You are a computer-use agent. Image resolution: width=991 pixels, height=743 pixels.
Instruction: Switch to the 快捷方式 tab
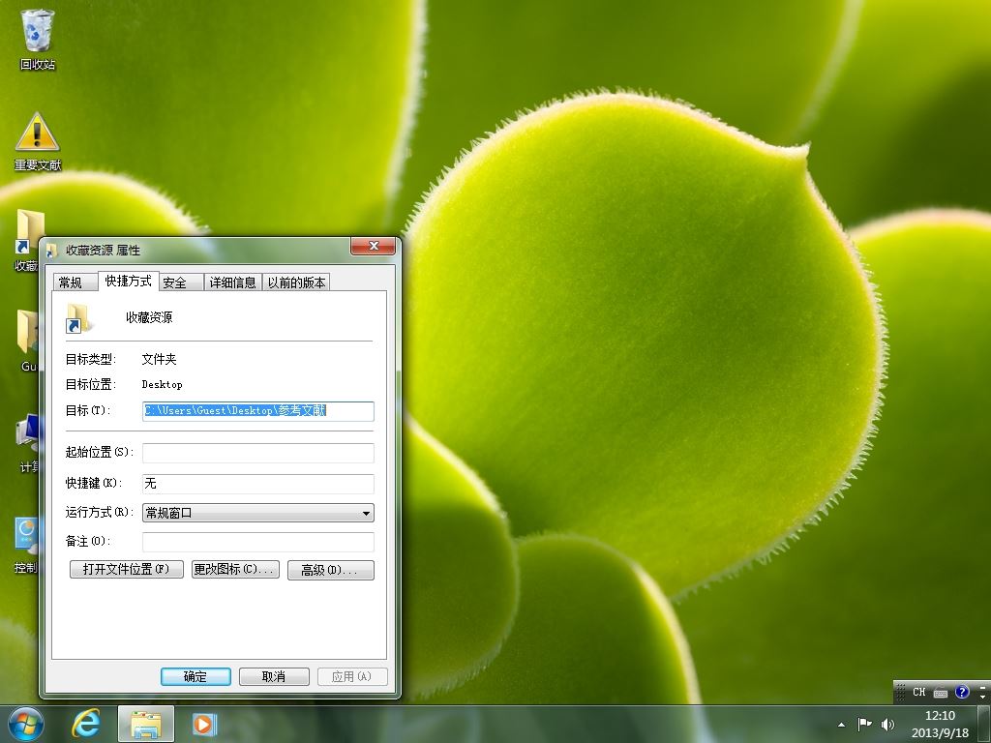tap(129, 282)
